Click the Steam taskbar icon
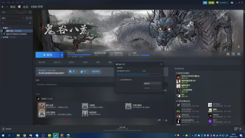Screen dimensions: 245x138 (56, 135)
